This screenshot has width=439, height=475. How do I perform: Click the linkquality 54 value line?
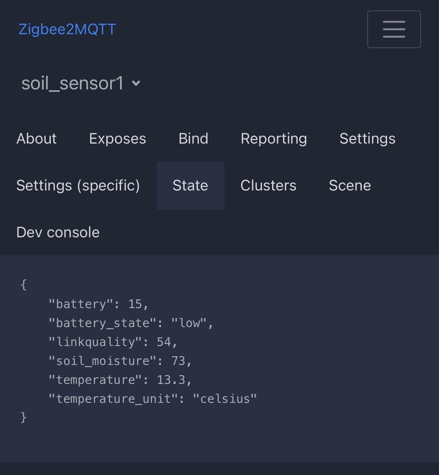(x=112, y=342)
